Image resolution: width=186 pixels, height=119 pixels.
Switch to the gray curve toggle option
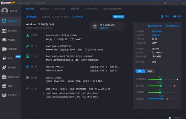(x=150, y=71)
